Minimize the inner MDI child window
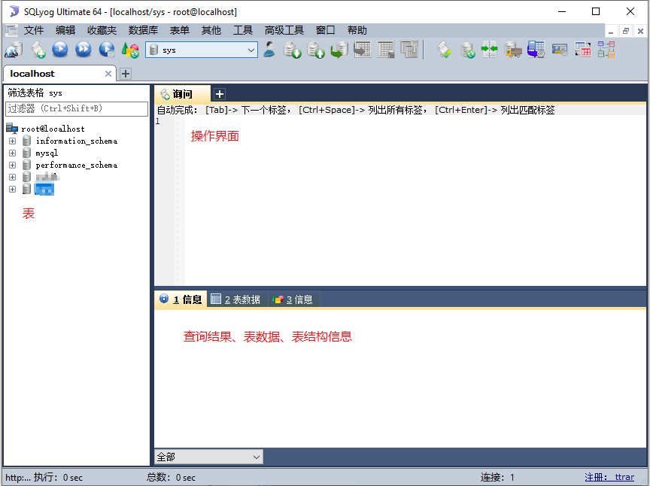650x486 pixels. (611, 31)
